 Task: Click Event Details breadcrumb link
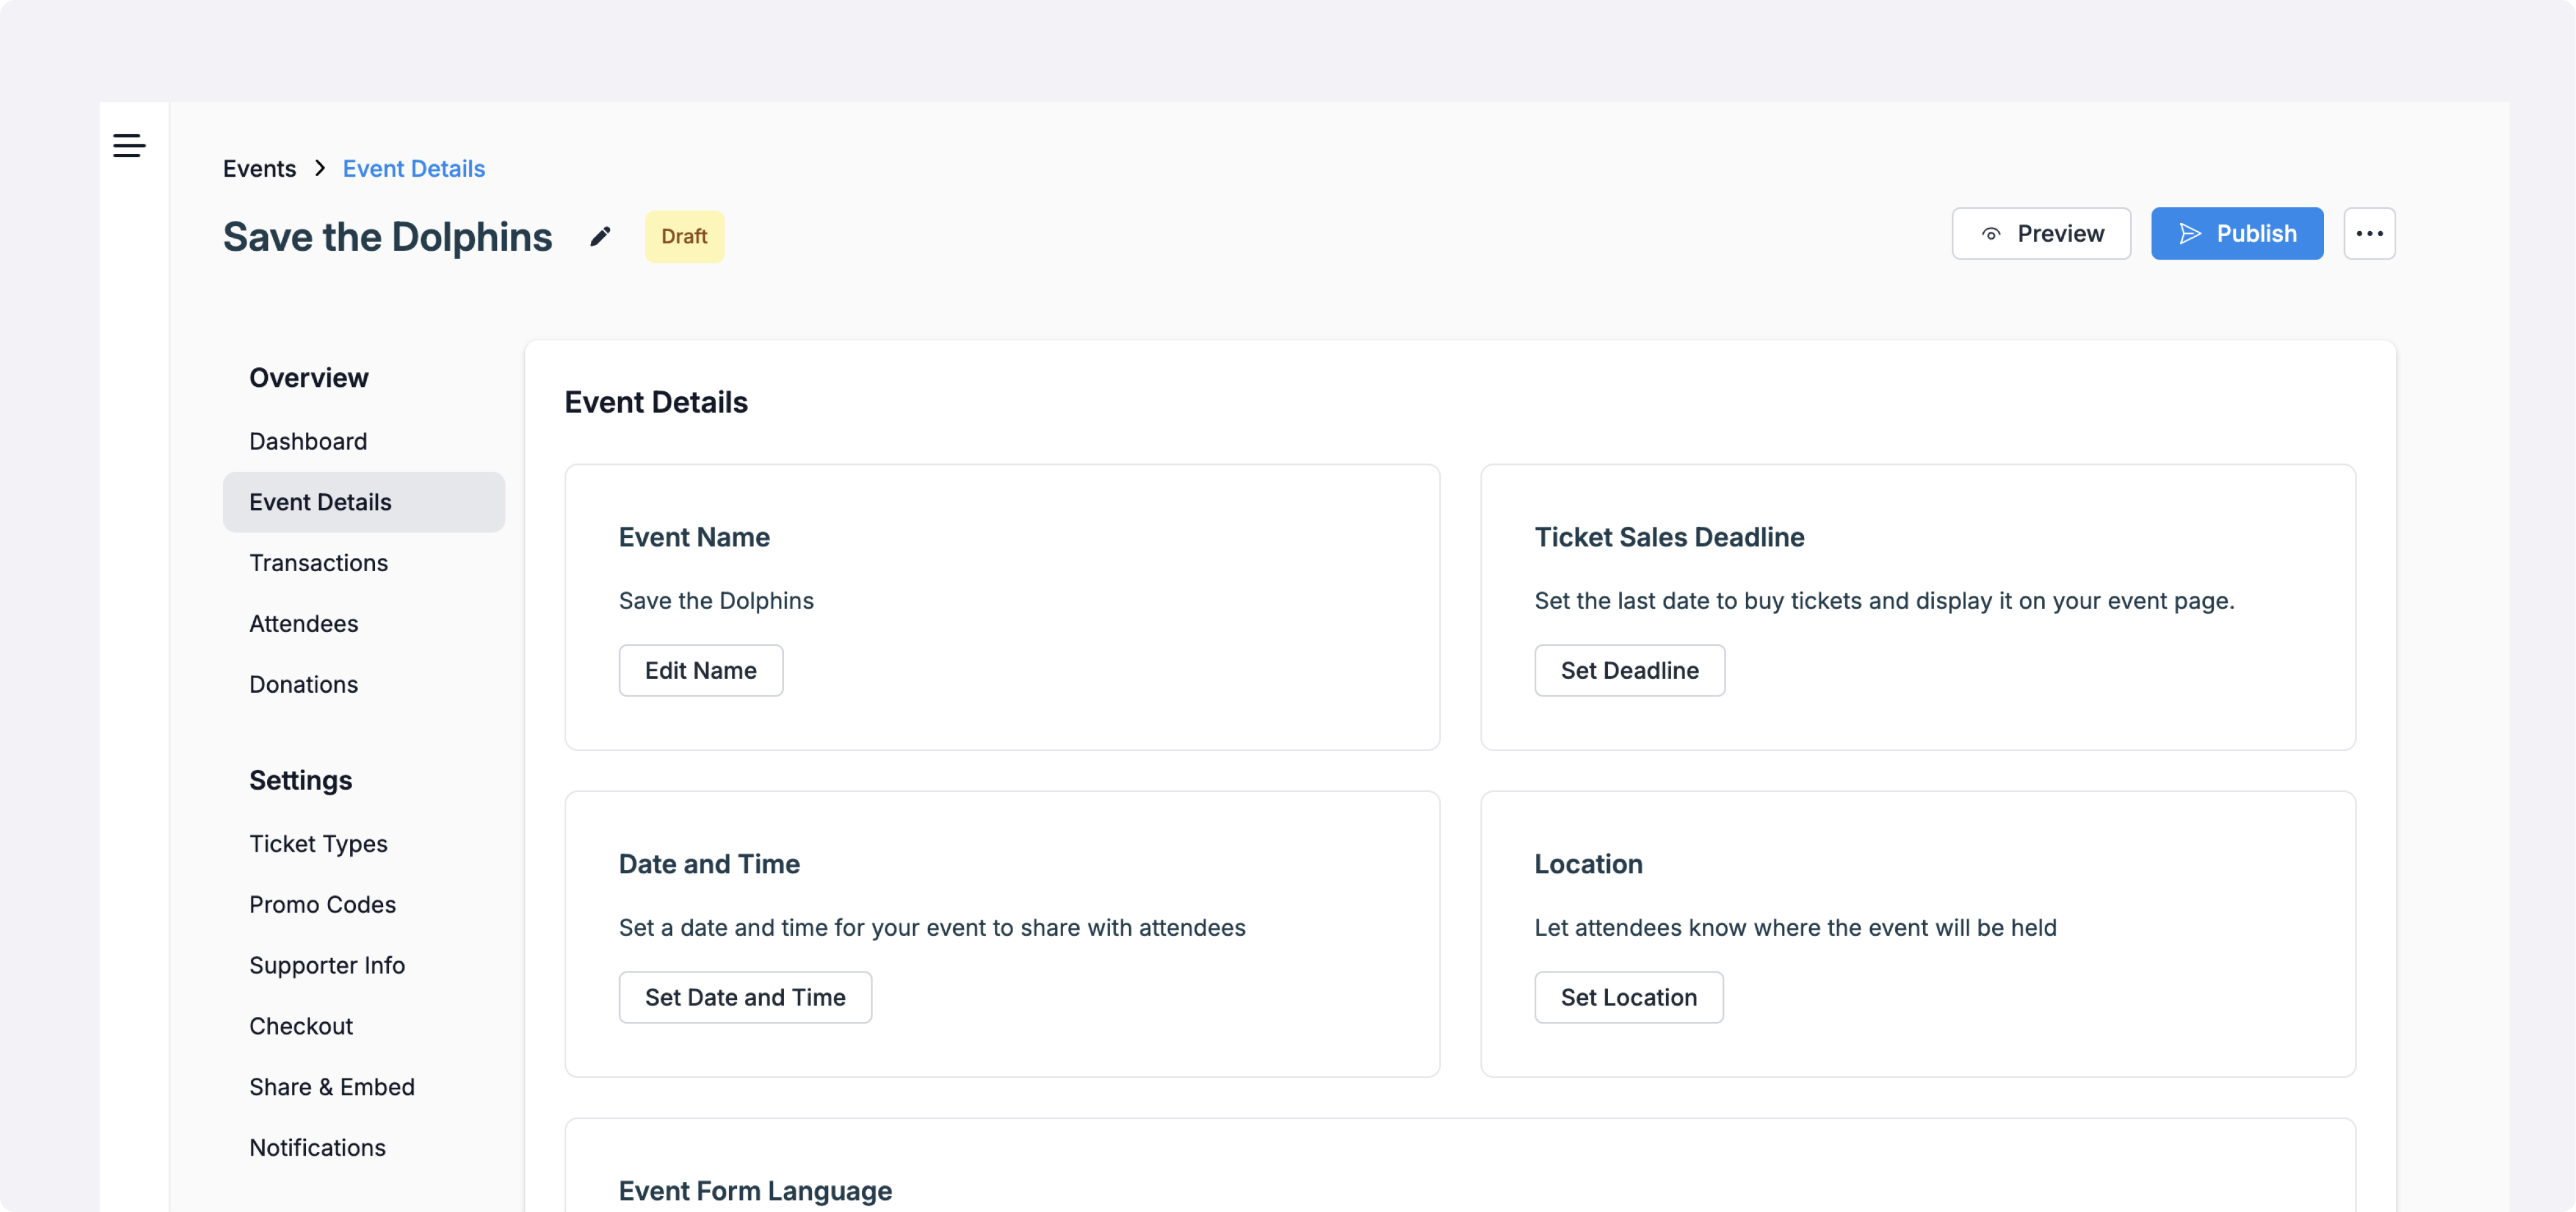413,169
